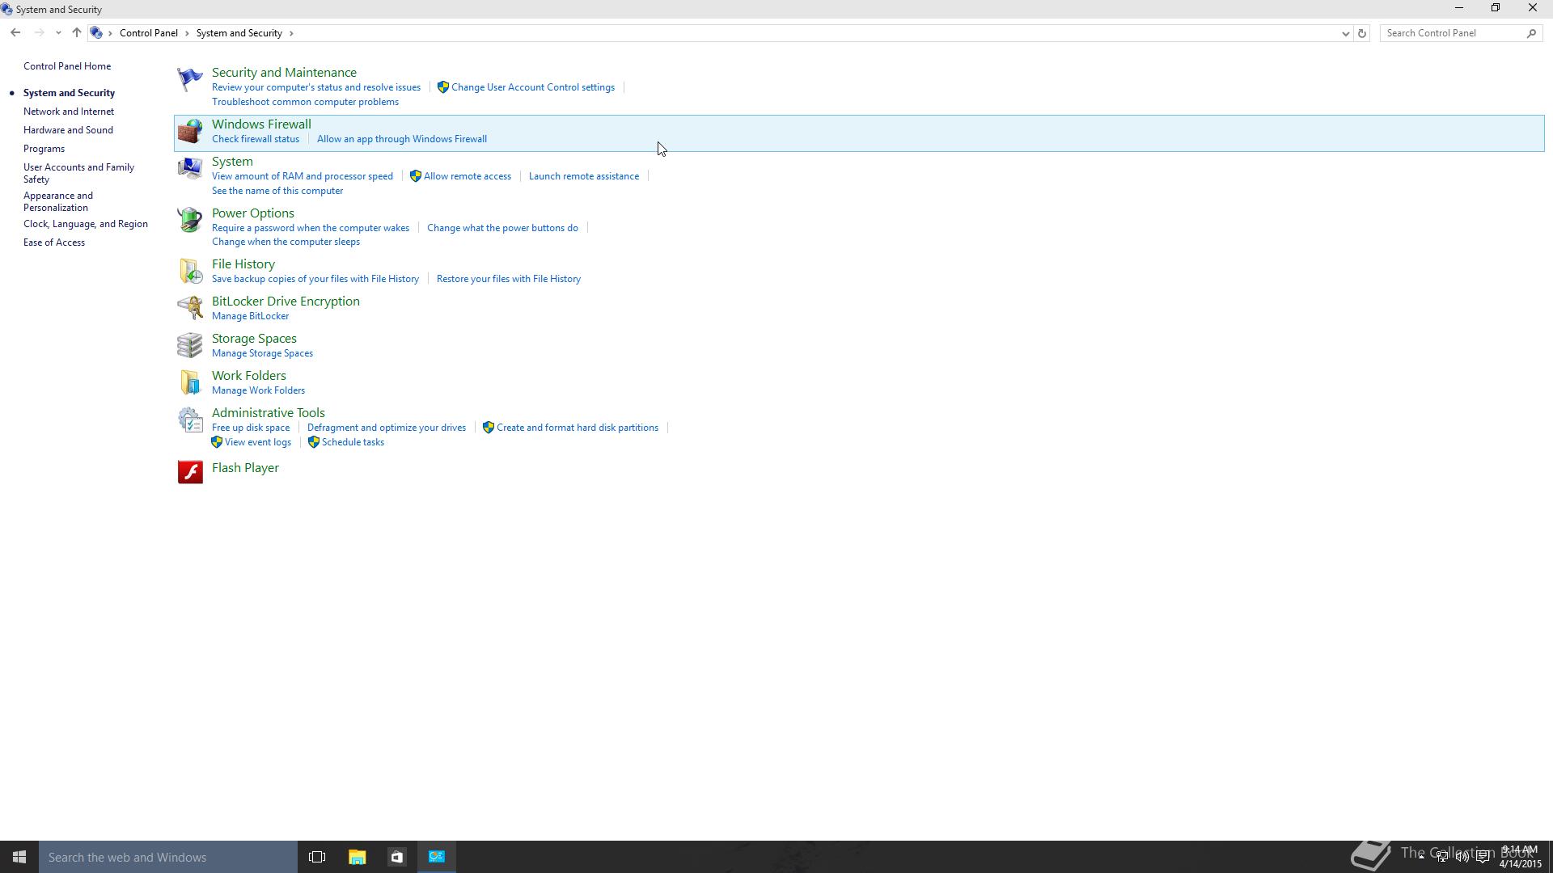Click Launch remote assistance
Viewport: 1553px width, 873px height.
(x=584, y=176)
